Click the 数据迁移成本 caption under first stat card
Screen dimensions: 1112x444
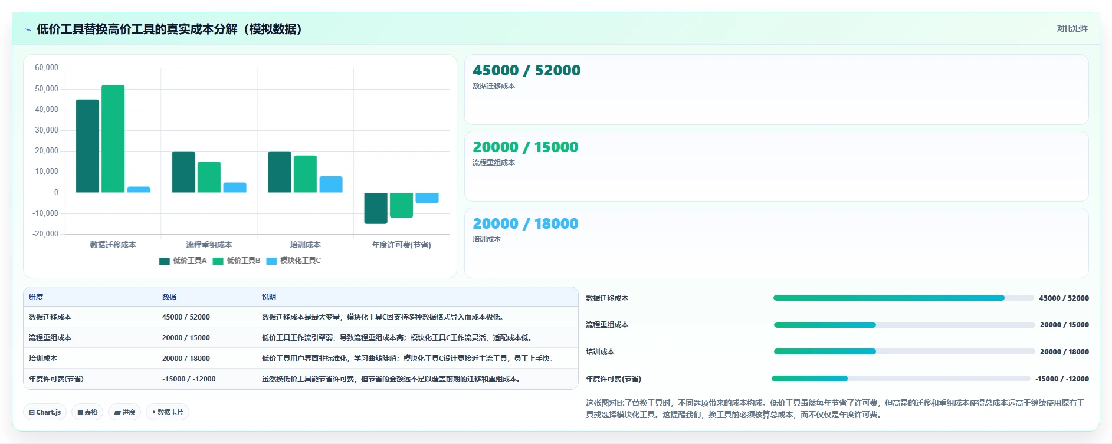pyautogui.click(x=494, y=86)
